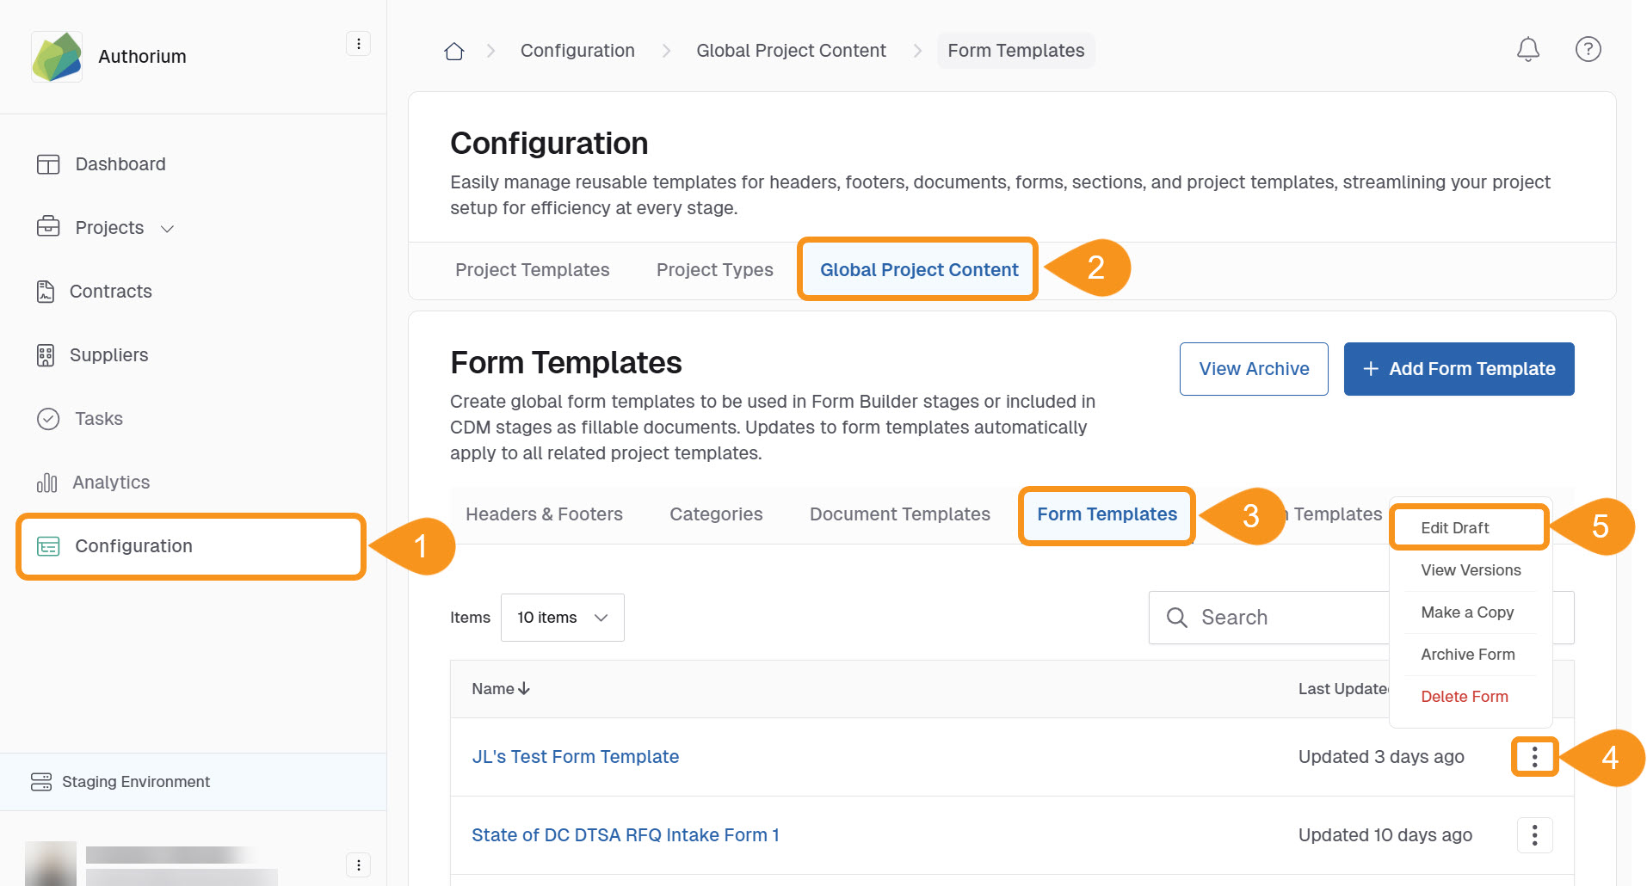Switch to Document Templates tab
Viewport: 1647px width, 886px height.
coord(899,514)
